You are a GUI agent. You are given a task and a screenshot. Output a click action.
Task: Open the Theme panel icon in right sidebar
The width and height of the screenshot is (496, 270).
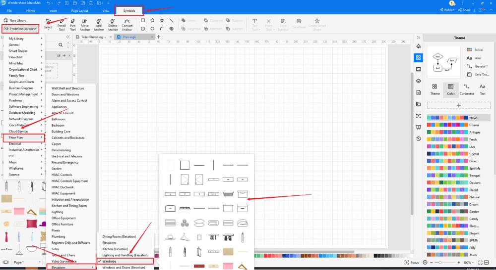419,57
